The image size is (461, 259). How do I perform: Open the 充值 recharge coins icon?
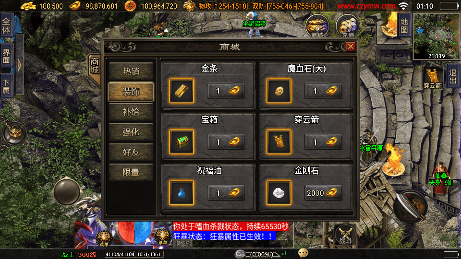click(x=348, y=26)
